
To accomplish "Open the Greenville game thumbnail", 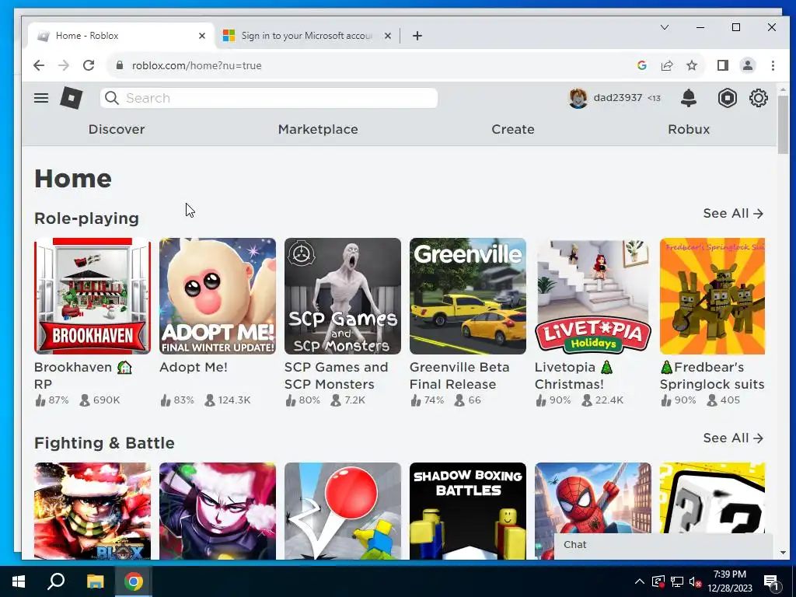I will (x=467, y=296).
